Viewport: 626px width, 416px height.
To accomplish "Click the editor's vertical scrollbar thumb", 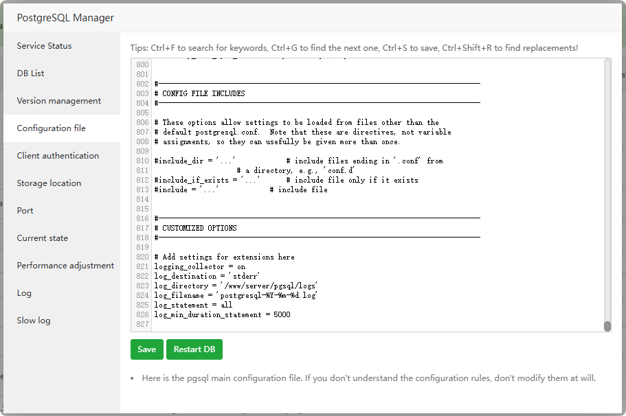I will pos(607,326).
